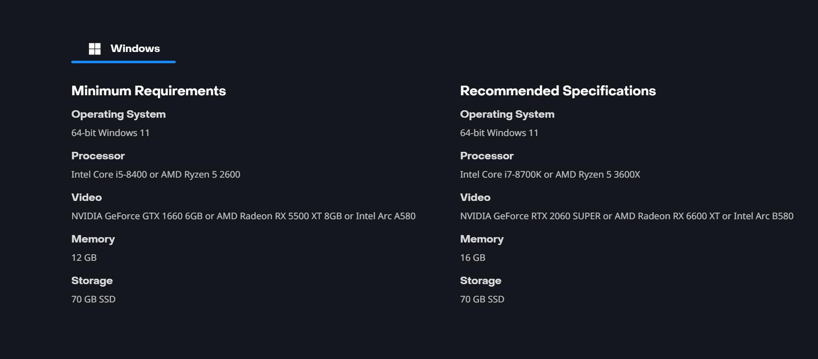Click the blue underline beneath Windows tab
Image resolution: width=818 pixels, height=359 pixels.
tap(123, 62)
